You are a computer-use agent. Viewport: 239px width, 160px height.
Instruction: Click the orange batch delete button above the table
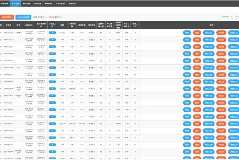pyautogui.click(x=8, y=17)
